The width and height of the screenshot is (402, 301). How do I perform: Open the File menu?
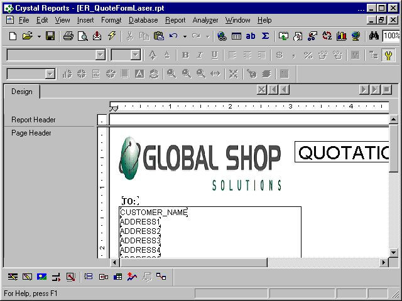point(24,20)
